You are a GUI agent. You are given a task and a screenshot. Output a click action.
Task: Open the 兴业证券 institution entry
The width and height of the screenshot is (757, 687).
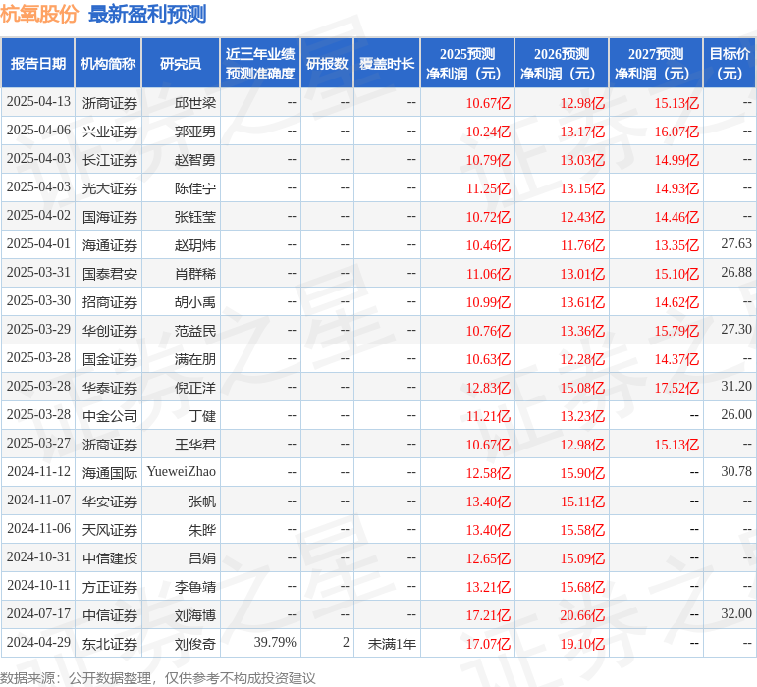[x=110, y=131]
